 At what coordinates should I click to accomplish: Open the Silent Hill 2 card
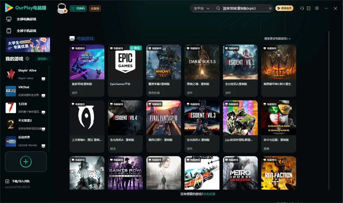[x=164, y=173]
